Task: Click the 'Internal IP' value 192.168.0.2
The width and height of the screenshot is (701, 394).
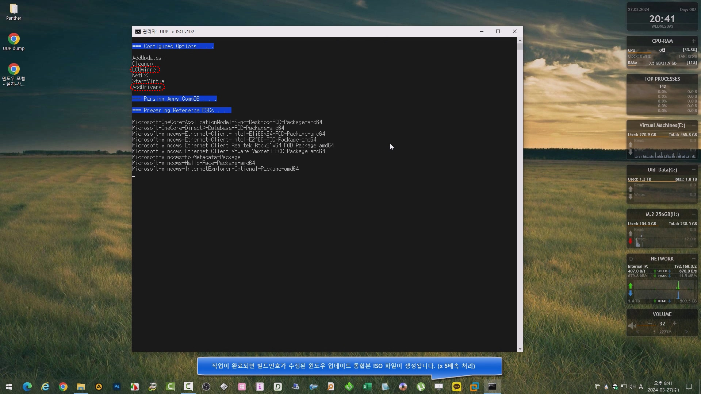Action: [x=685, y=267]
